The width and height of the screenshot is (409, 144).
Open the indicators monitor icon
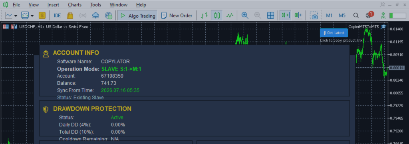(25, 16)
